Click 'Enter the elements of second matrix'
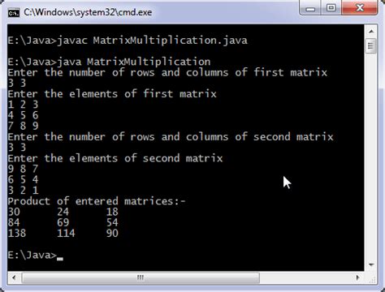 point(115,158)
